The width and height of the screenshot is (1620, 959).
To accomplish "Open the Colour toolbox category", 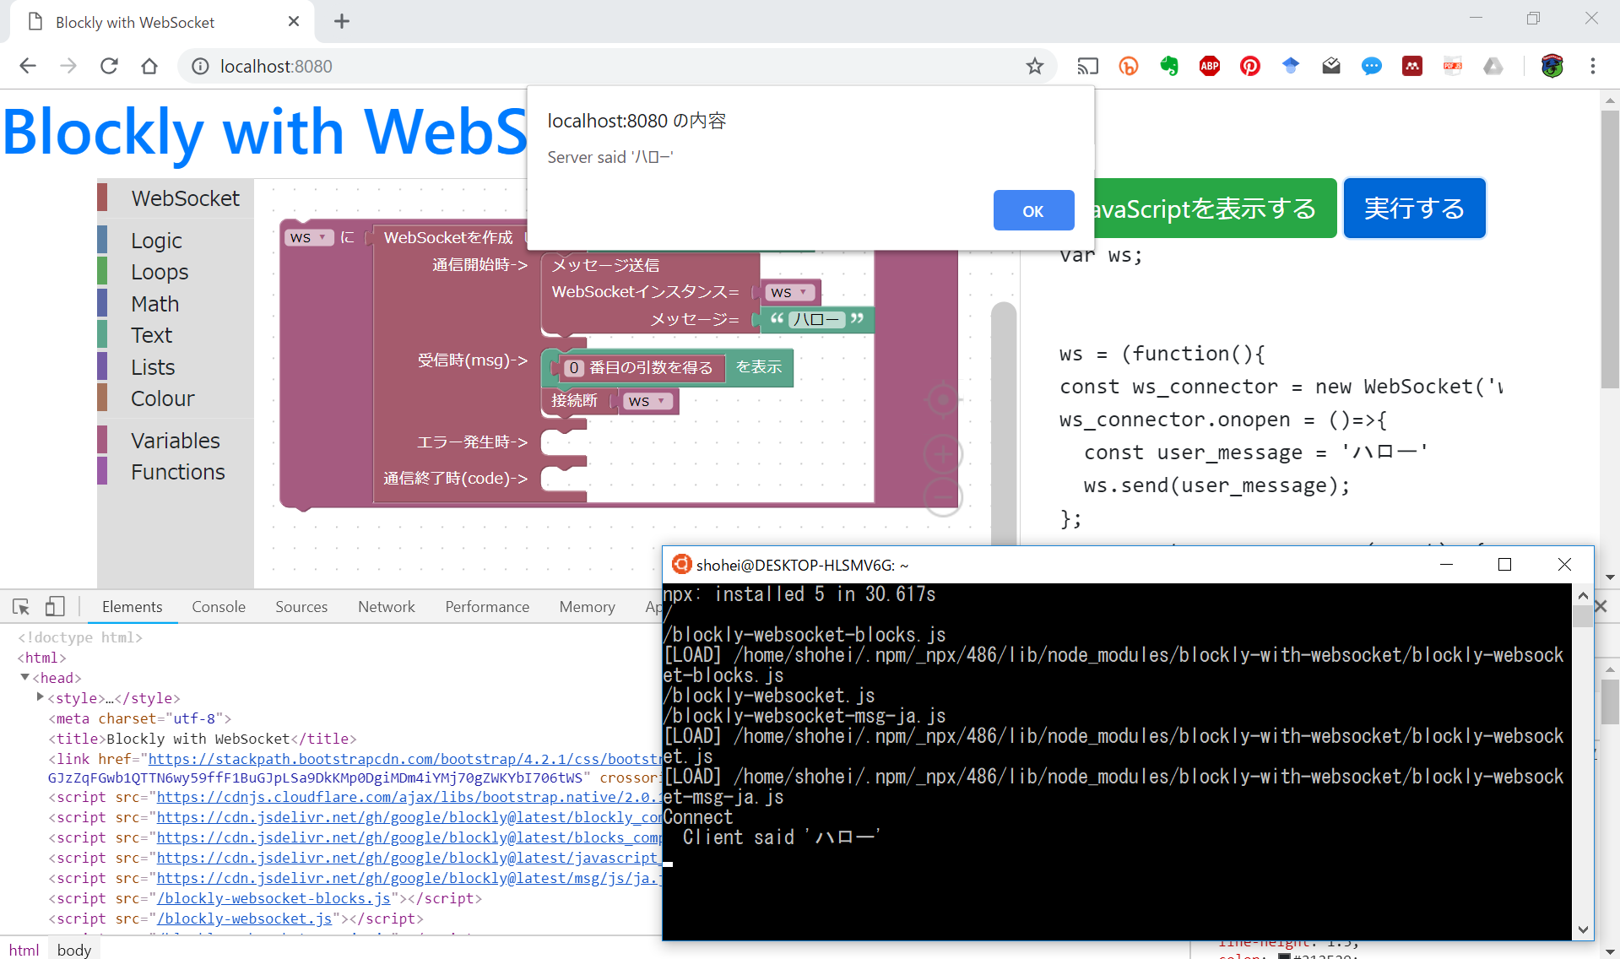I will pyautogui.click(x=176, y=398).
